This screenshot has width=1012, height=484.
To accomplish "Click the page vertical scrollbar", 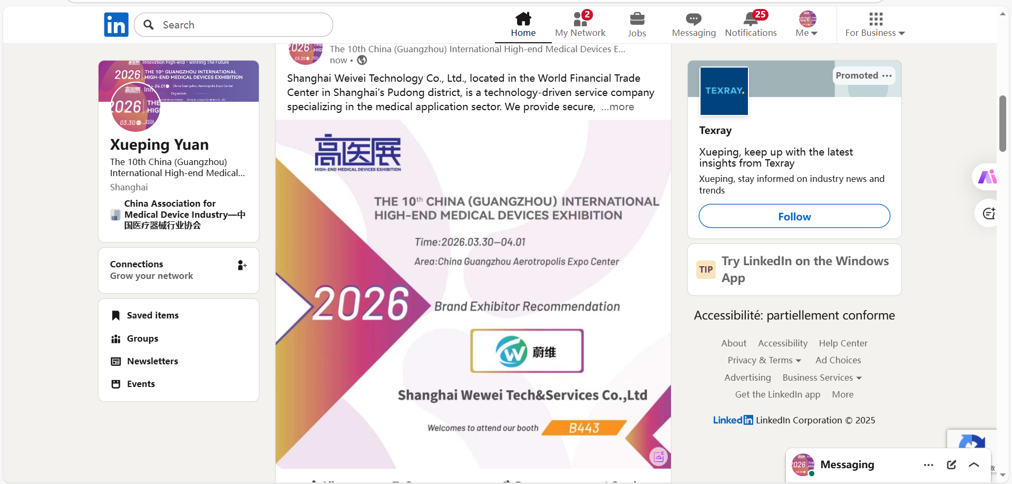I will [1003, 124].
